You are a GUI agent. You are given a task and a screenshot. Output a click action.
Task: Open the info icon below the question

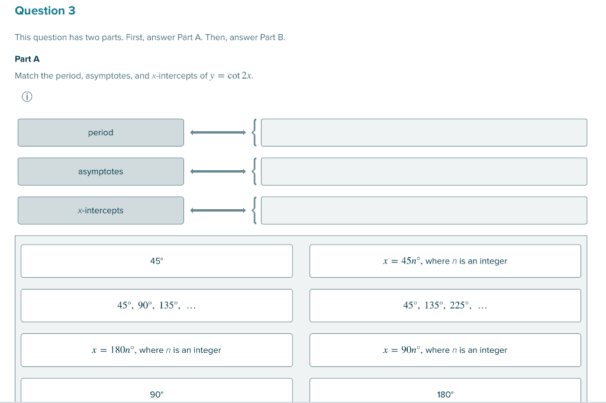pos(27,96)
